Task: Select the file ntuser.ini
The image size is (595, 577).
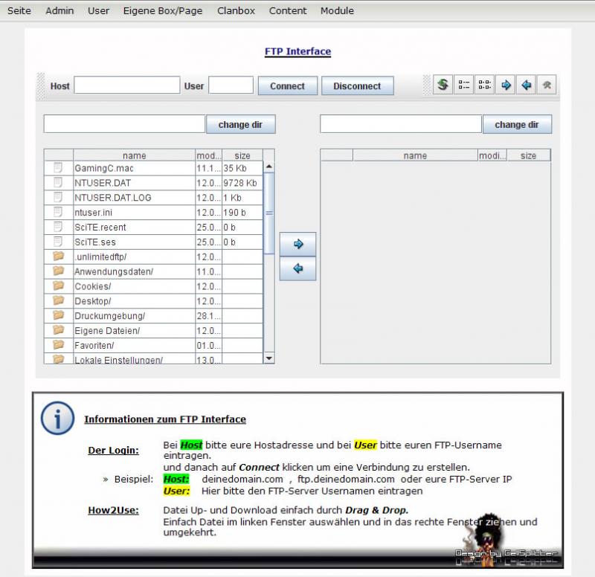Action: click(94, 213)
